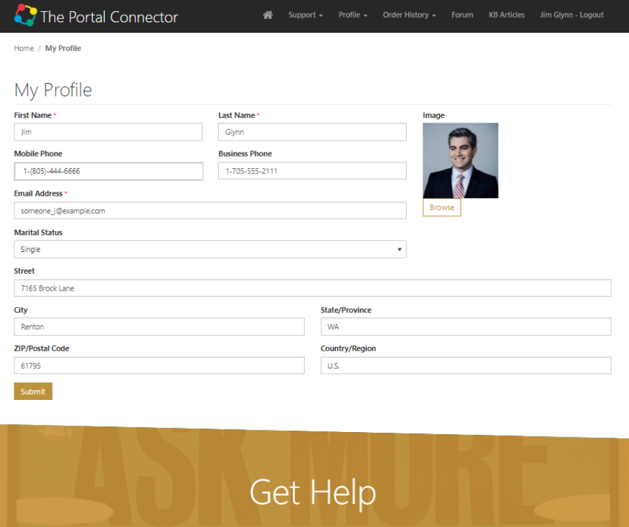The height and width of the screenshot is (527, 629).
Task: Click the ZIP/Postal Code field
Action: pos(159,365)
